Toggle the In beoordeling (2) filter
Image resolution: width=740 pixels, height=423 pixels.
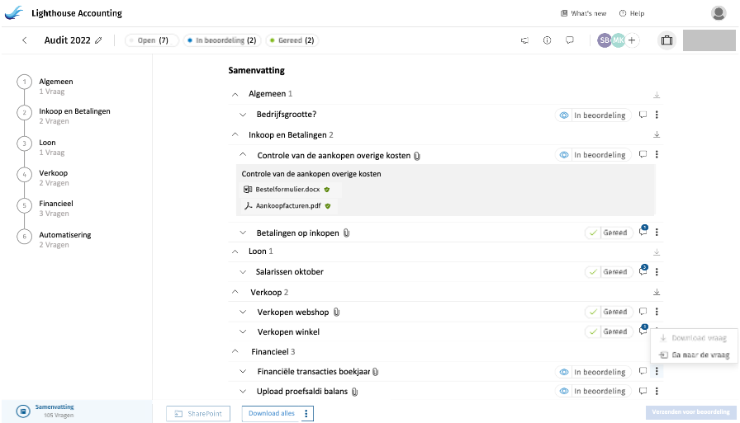[221, 40]
